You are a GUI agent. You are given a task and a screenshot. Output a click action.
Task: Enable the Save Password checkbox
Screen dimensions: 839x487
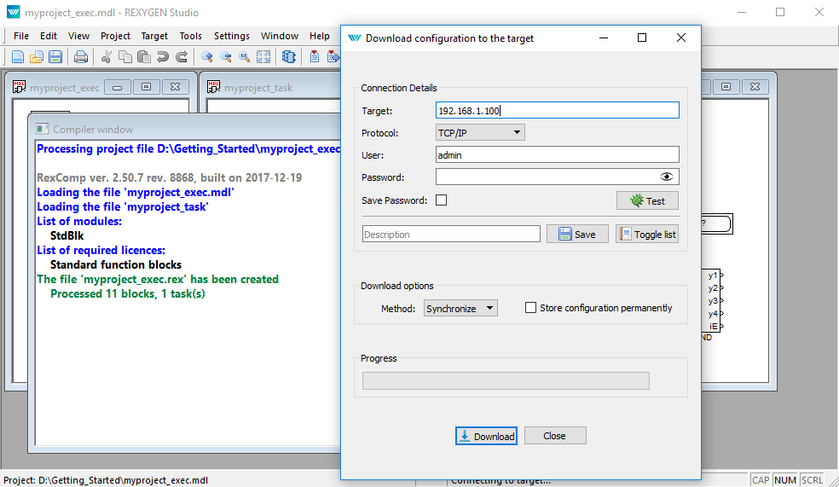coord(441,200)
